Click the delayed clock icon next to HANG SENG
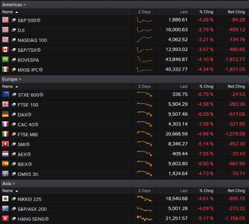 (47, 219)
